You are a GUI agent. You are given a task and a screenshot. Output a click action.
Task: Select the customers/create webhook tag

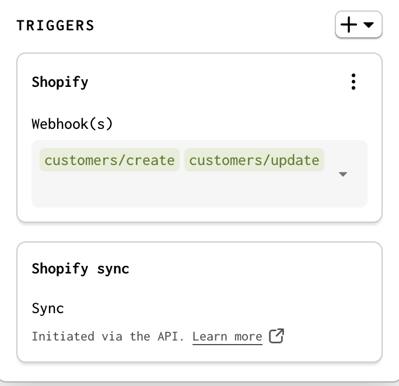[x=110, y=160]
